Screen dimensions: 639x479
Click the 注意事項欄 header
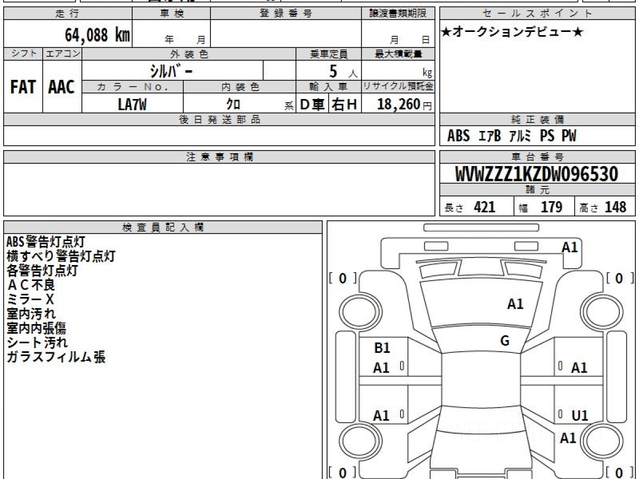[x=219, y=157]
